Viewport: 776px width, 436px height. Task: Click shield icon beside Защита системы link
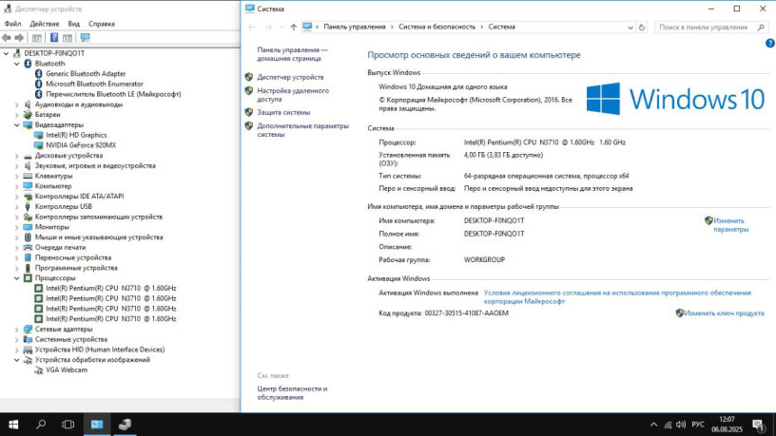[x=249, y=112]
